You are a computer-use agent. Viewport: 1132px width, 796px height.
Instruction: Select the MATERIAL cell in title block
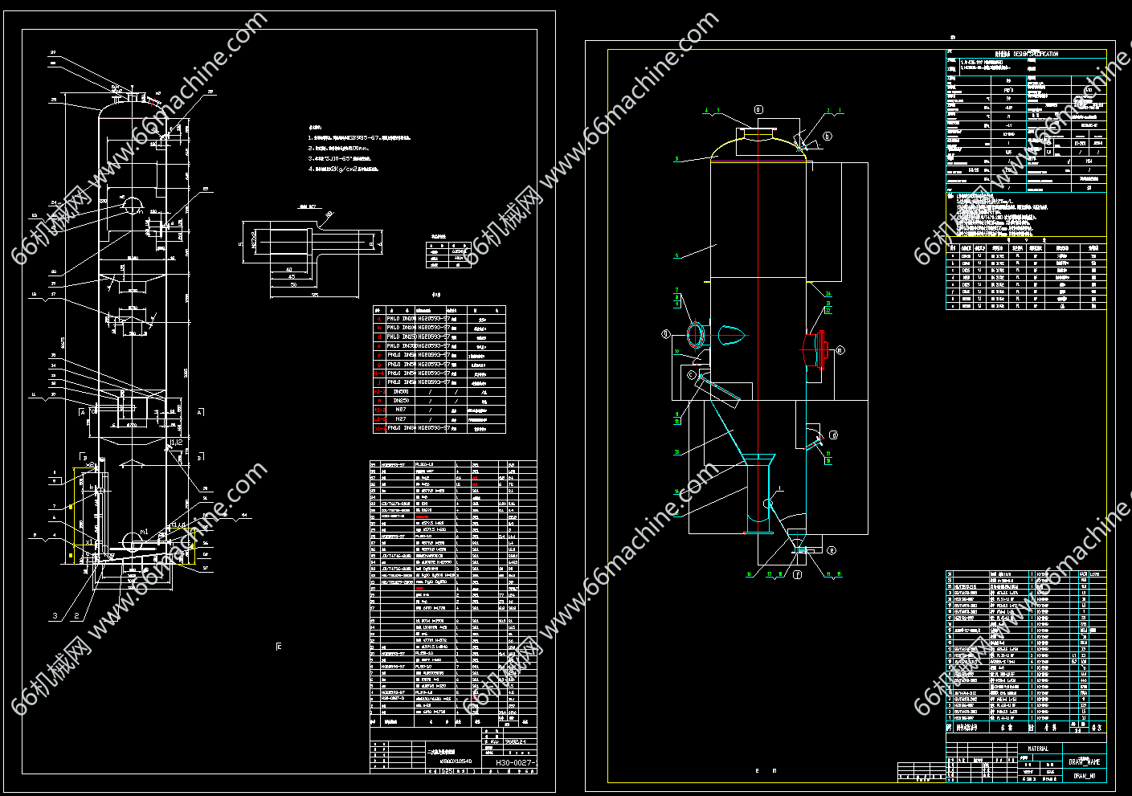click(1038, 749)
